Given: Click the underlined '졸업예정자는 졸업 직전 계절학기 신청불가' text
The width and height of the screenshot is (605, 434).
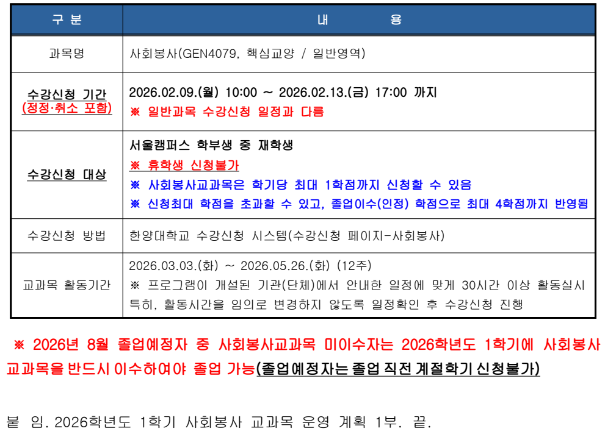Looking at the screenshot, I should (x=398, y=369).
